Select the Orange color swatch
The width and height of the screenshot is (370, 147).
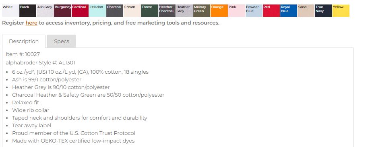coord(219,10)
